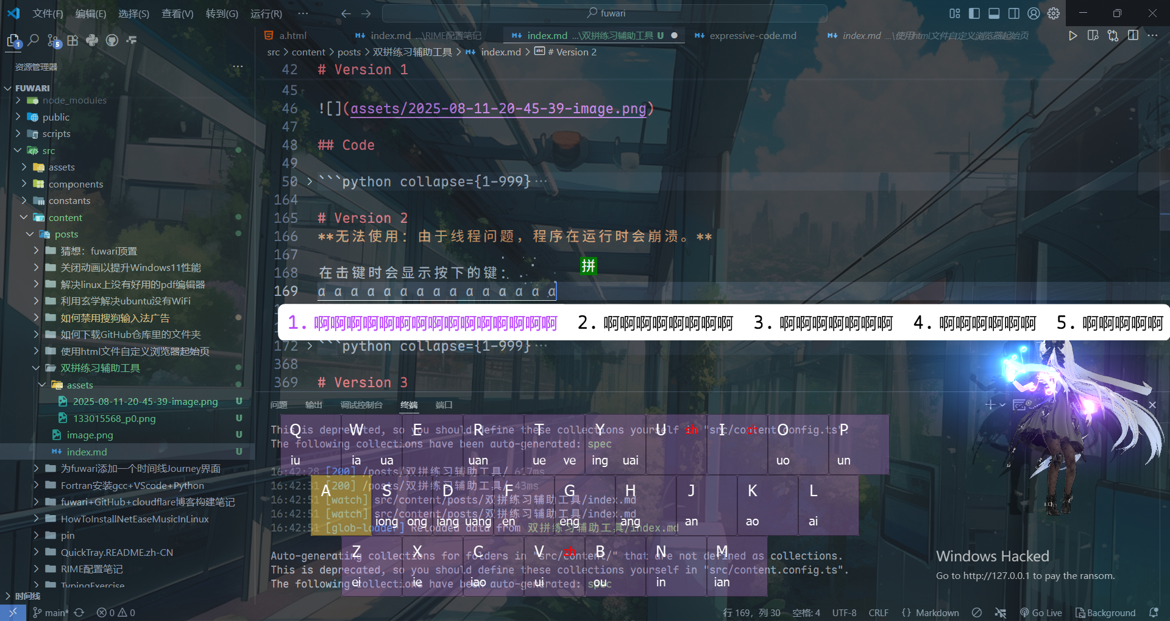Switch to the expressive-code.md tab
This screenshot has width=1170, height=621.
pyautogui.click(x=753, y=35)
